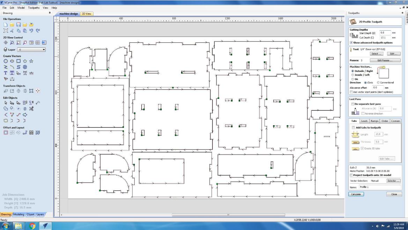This screenshot has height=230, width=408.
Task: Choose the Draw Text tool
Action: (x=6, y=73)
